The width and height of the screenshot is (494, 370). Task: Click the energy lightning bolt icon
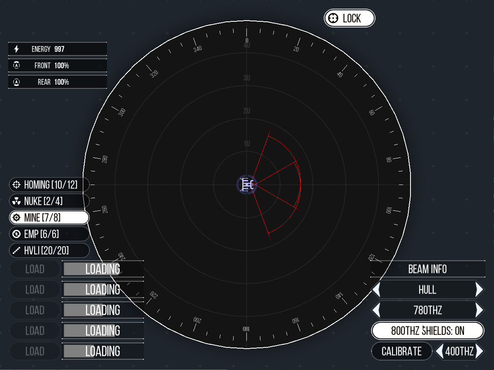16,49
